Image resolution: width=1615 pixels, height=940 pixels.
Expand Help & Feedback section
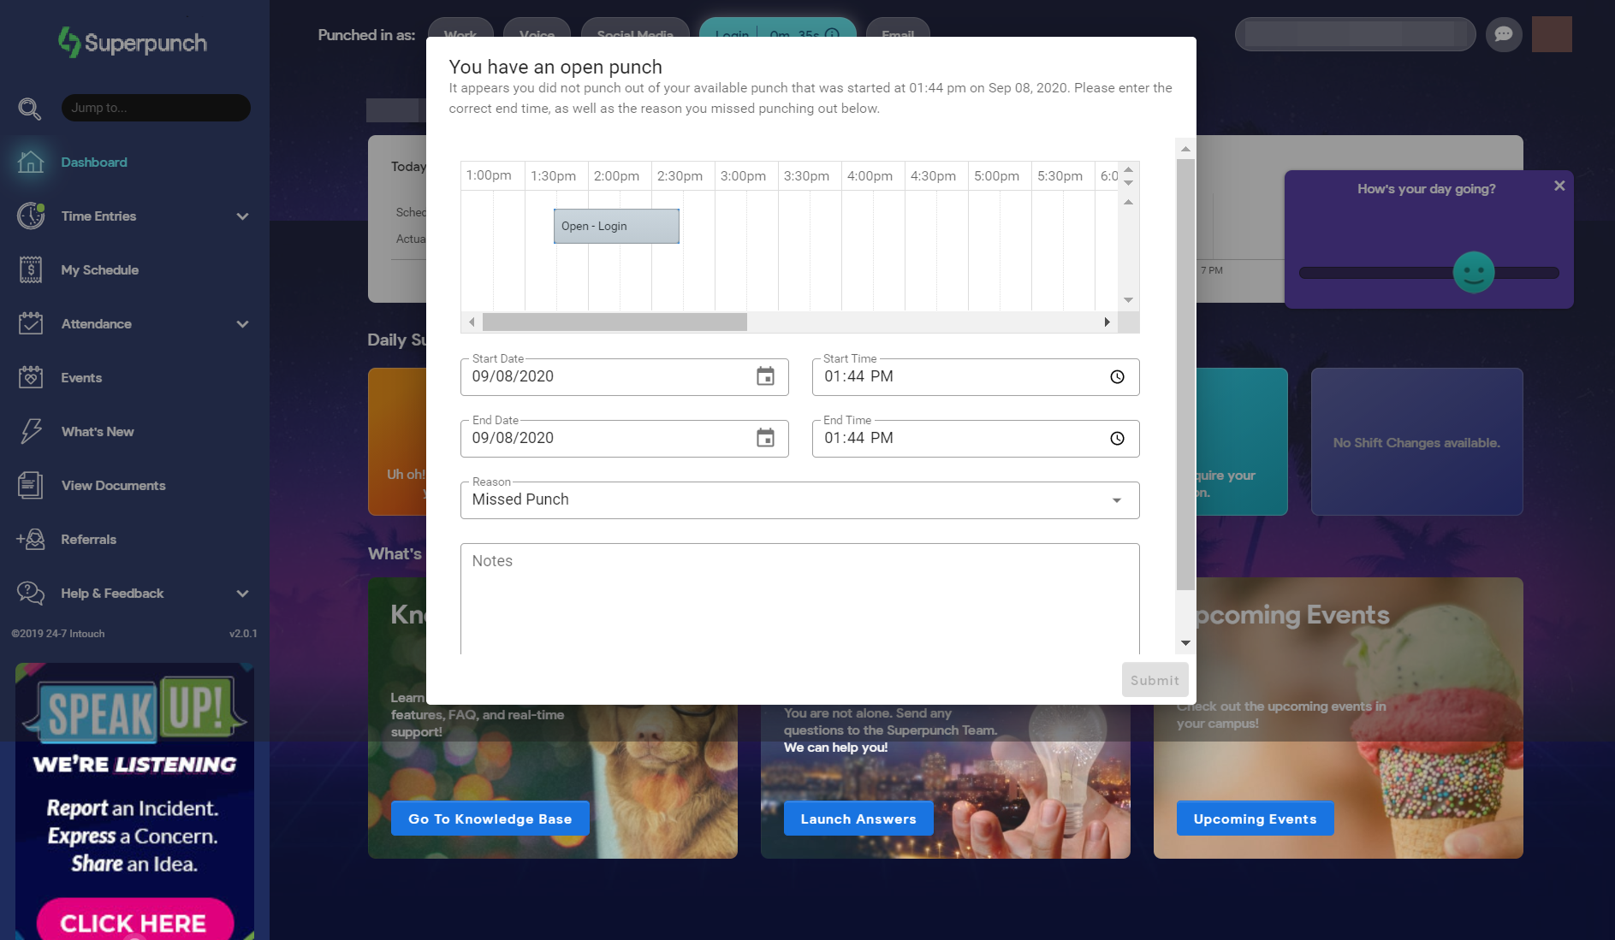tap(242, 594)
